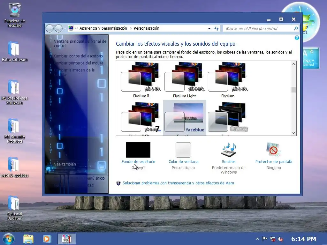Click the Personalización breadcrumb
The image size is (327, 245).
146,28
